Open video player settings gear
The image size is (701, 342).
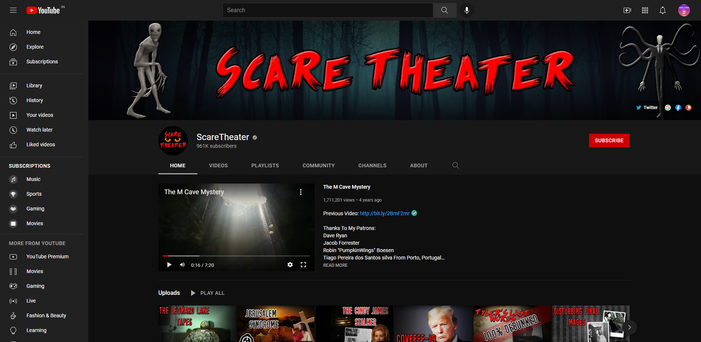pos(290,265)
